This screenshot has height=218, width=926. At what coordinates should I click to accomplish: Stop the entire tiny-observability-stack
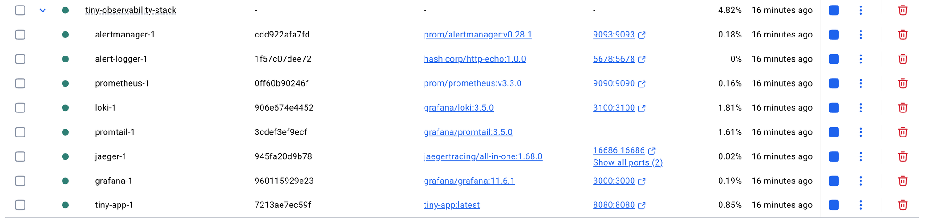(x=834, y=10)
